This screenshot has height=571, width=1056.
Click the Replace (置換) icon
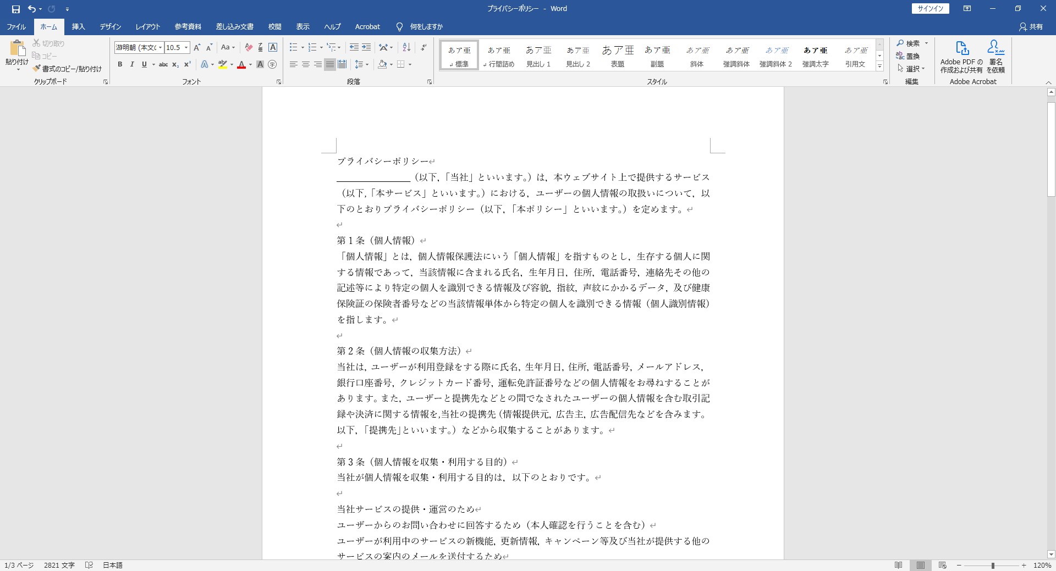(908, 56)
